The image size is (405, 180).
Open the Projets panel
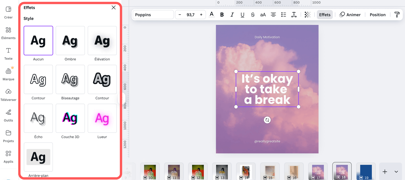click(8, 136)
